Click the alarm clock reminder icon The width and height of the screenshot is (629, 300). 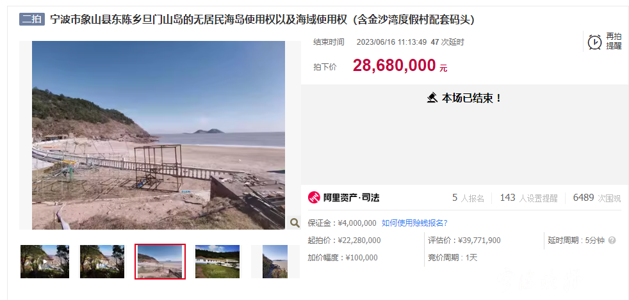(594, 42)
